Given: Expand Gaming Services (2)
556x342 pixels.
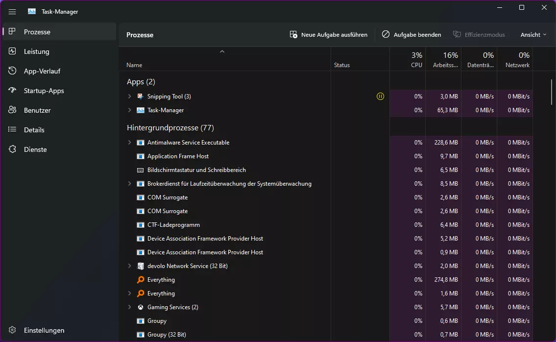Looking at the screenshot, I should (129, 307).
